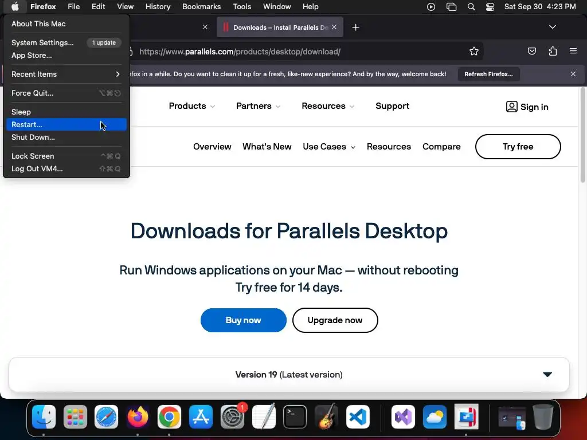Image resolution: width=587 pixels, height=440 pixels.
Task: Click the Resources link beside Compare
Action: coord(389,147)
